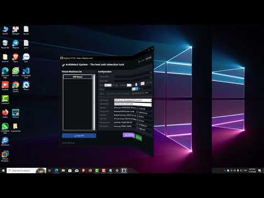Click the blue button below VM list
The image size is (264, 198).
[x=79, y=136]
